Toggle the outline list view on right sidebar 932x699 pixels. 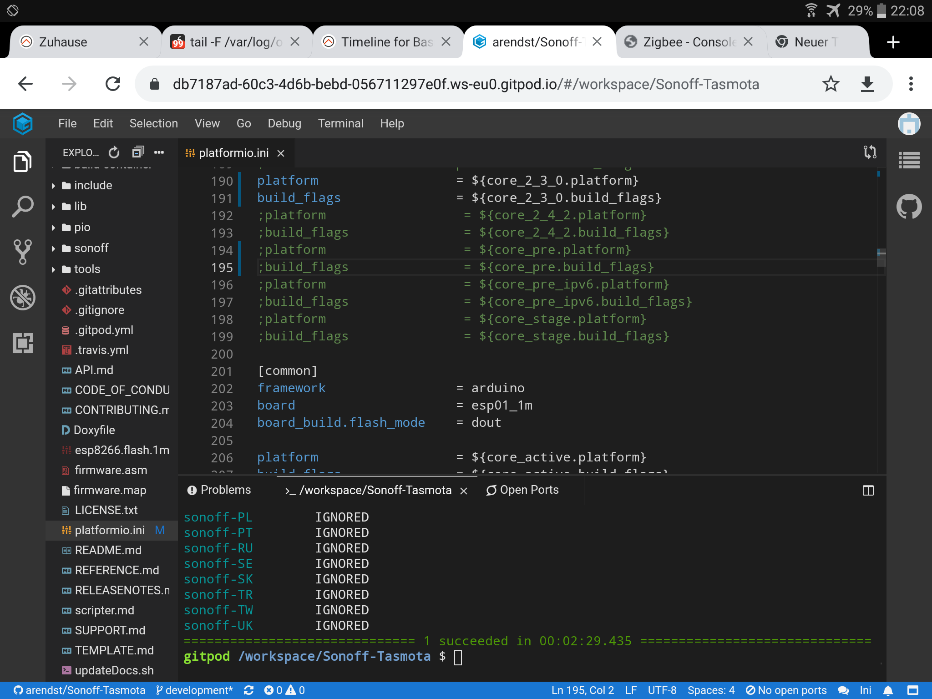(909, 160)
